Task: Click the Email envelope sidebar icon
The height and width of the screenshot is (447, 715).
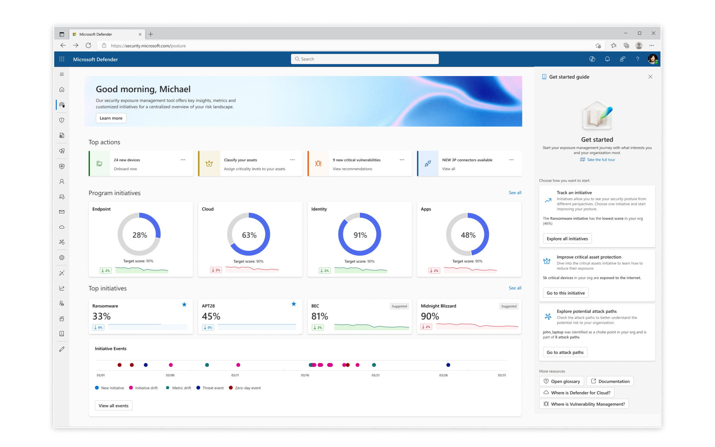Action: click(x=62, y=212)
